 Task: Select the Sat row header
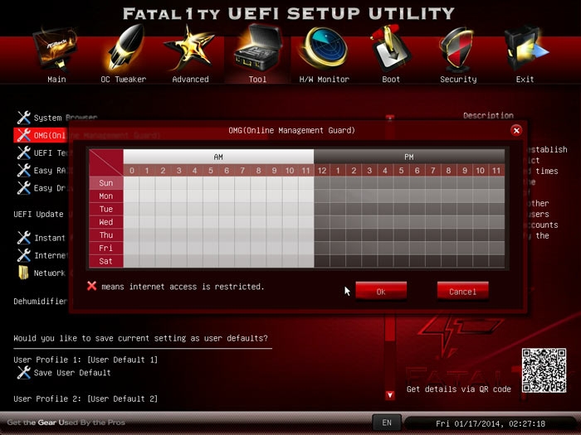106,261
